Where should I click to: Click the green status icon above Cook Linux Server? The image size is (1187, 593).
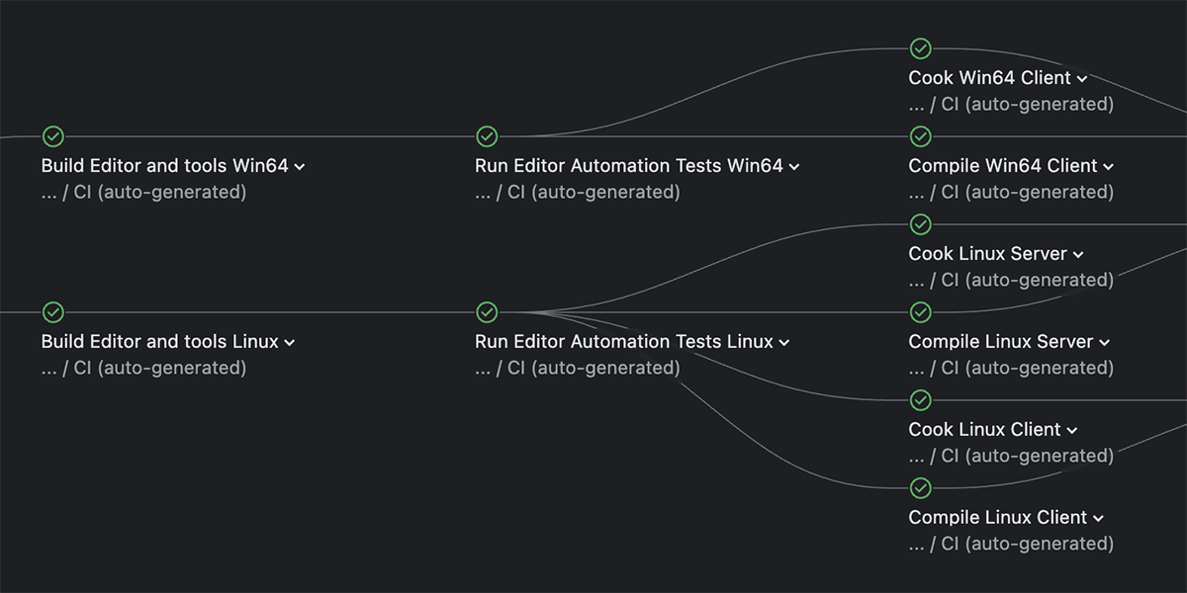point(920,224)
